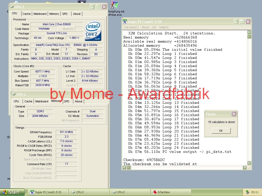Click the Loop 24 finished line
This screenshot has height=196, width=262.
(164, 148)
